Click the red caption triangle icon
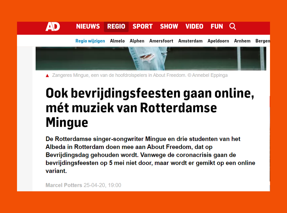This screenshot has height=213, width=287. 47,76
